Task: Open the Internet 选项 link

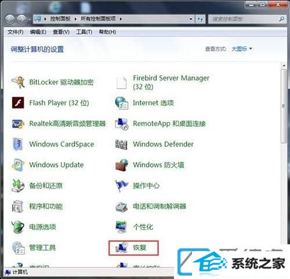Action: coord(153,103)
